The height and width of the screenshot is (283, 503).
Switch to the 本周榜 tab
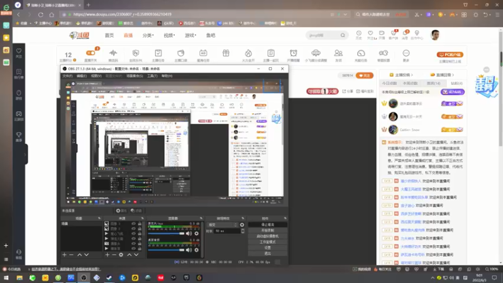(411, 84)
